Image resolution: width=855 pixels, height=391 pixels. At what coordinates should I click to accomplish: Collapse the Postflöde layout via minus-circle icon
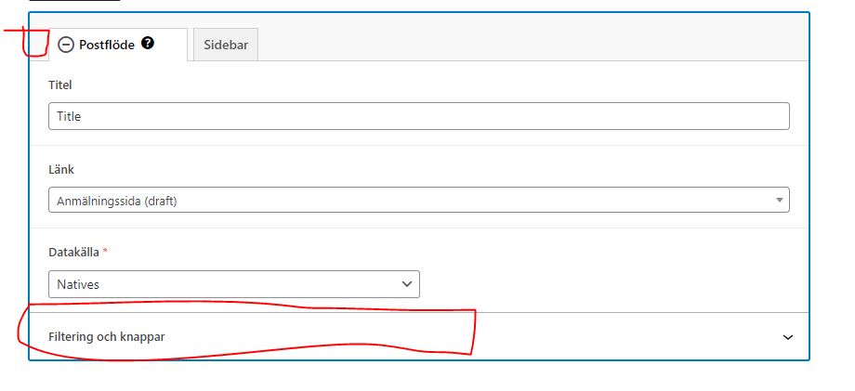(65, 45)
